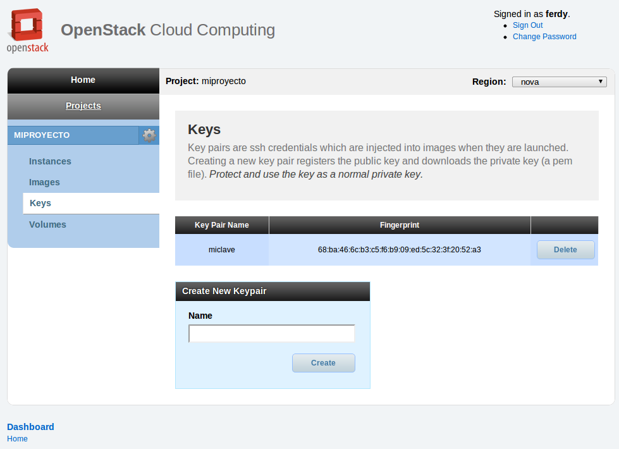619x449 pixels.
Task: Click the Create keypair button
Action: pyautogui.click(x=324, y=363)
